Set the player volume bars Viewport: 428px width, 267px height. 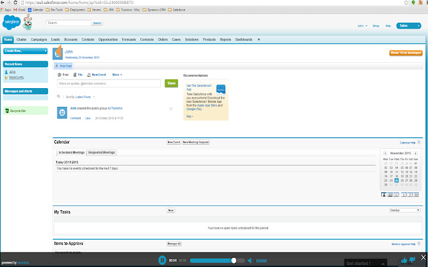click(x=261, y=261)
